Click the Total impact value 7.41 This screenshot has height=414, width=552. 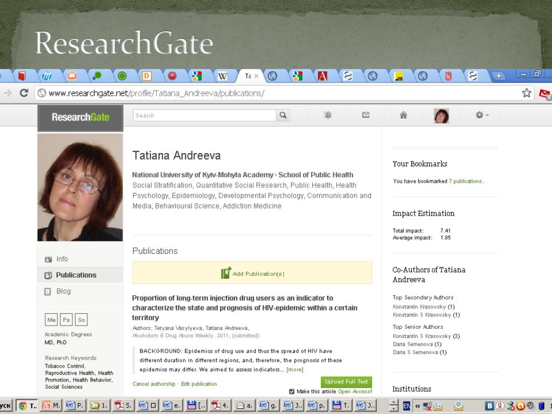pyautogui.click(x=445, y=231)
